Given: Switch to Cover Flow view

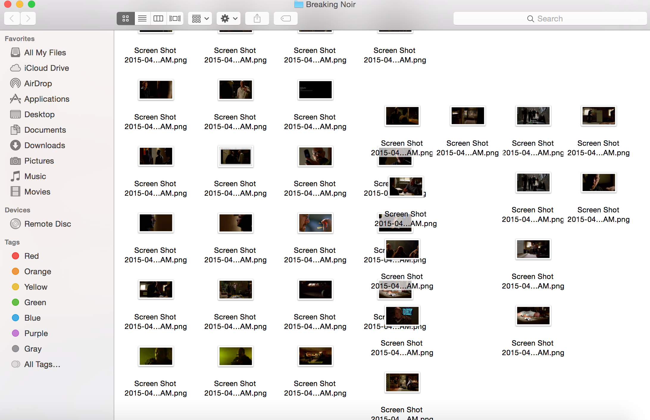Looking at the screenshot, I should (175, 19).
